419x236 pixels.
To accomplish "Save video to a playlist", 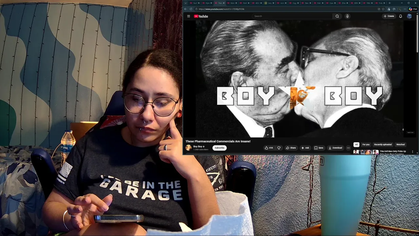I will coord(319,148).
